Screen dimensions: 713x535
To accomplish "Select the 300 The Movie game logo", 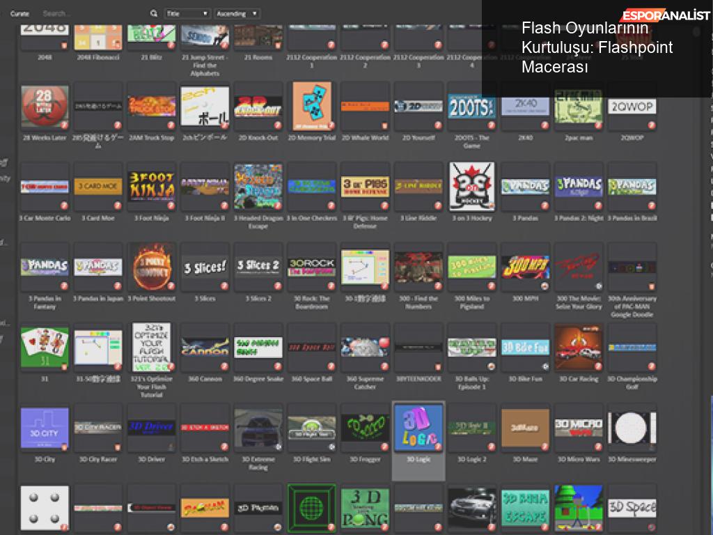I will (x=579, y=267).
